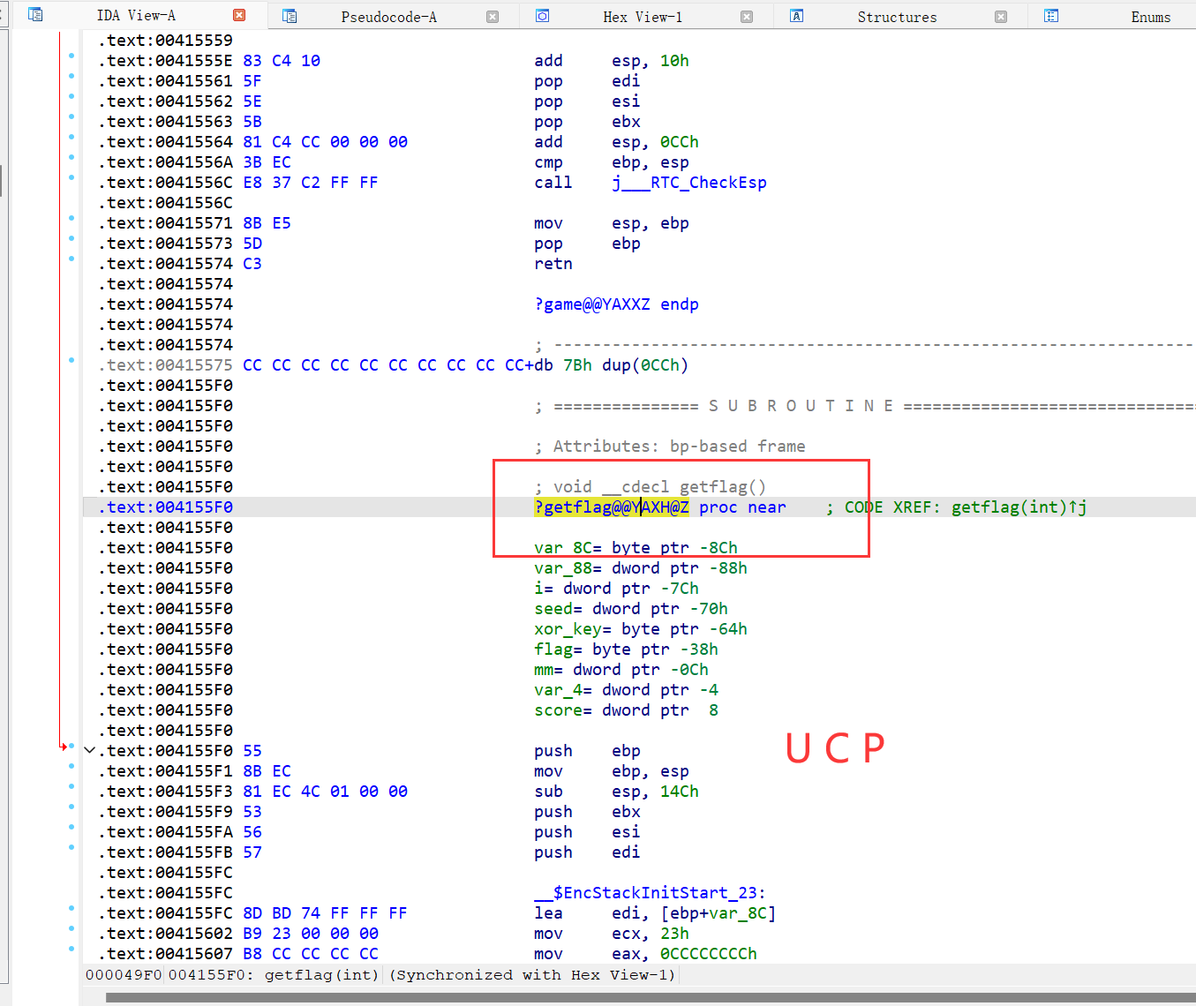The image size is (1196, 1006).
Task: Select the add esp, 0CCh instruction
Action: click(616, 142)
